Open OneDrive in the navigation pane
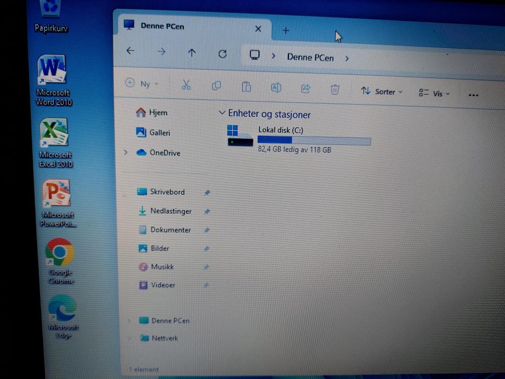The image size is (505, 379). click(x=158, y=153)
